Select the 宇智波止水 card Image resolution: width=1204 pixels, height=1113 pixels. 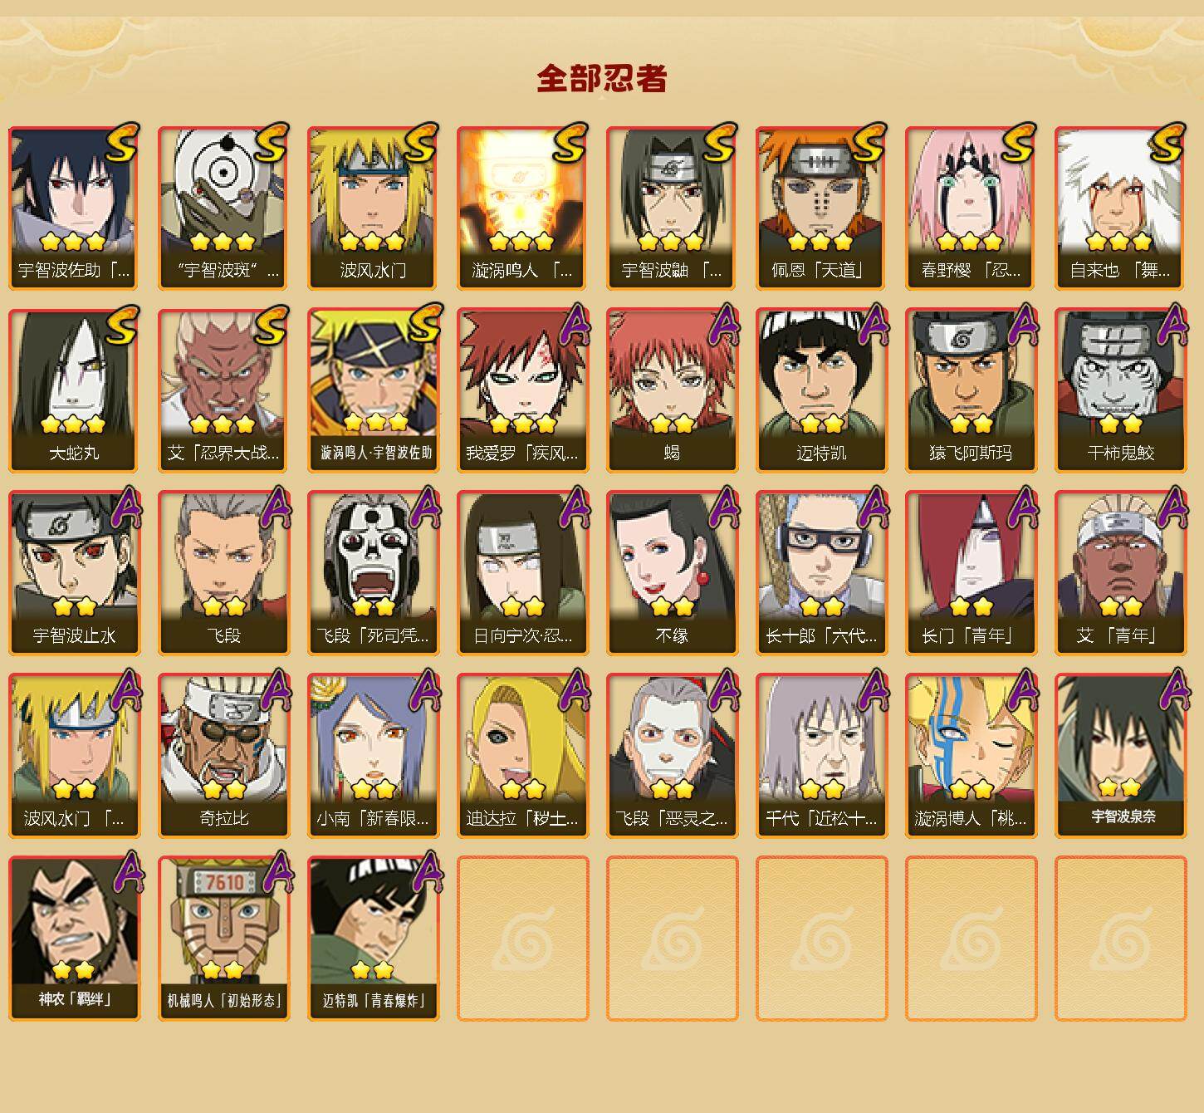[74, 573]
